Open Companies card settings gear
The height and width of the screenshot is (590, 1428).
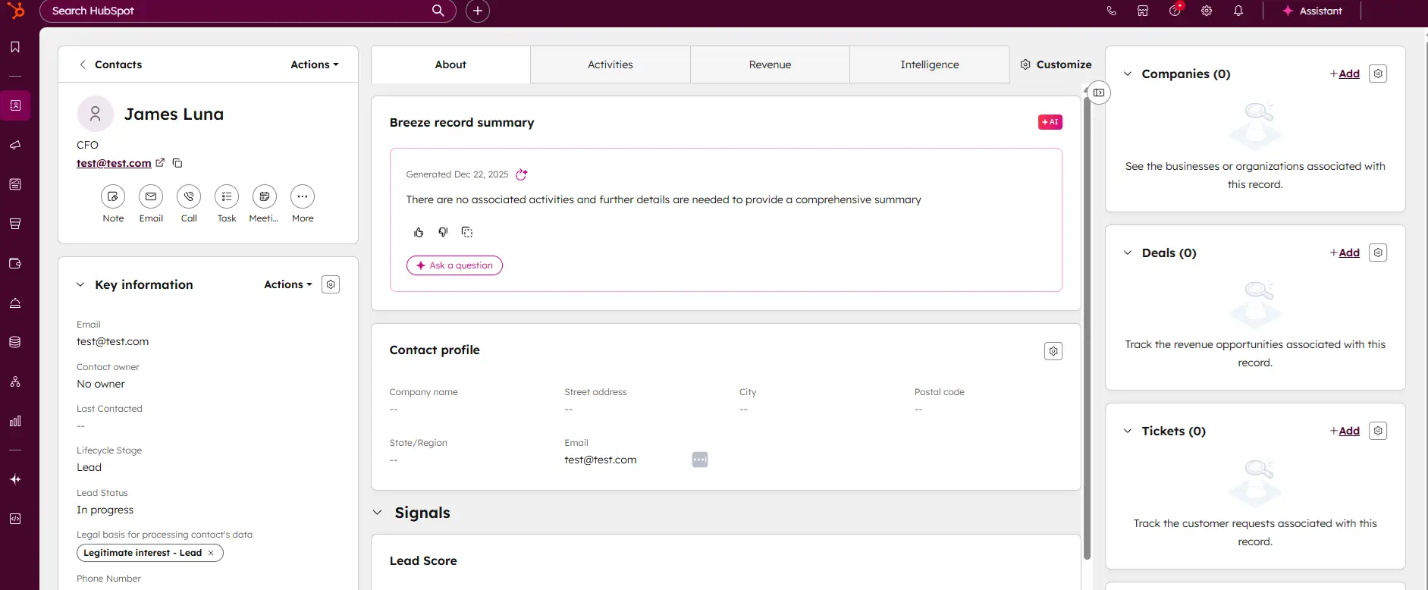(x=1378, y=74)
